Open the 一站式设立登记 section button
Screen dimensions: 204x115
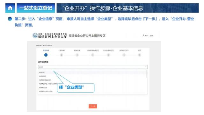(x=36, y=8)
